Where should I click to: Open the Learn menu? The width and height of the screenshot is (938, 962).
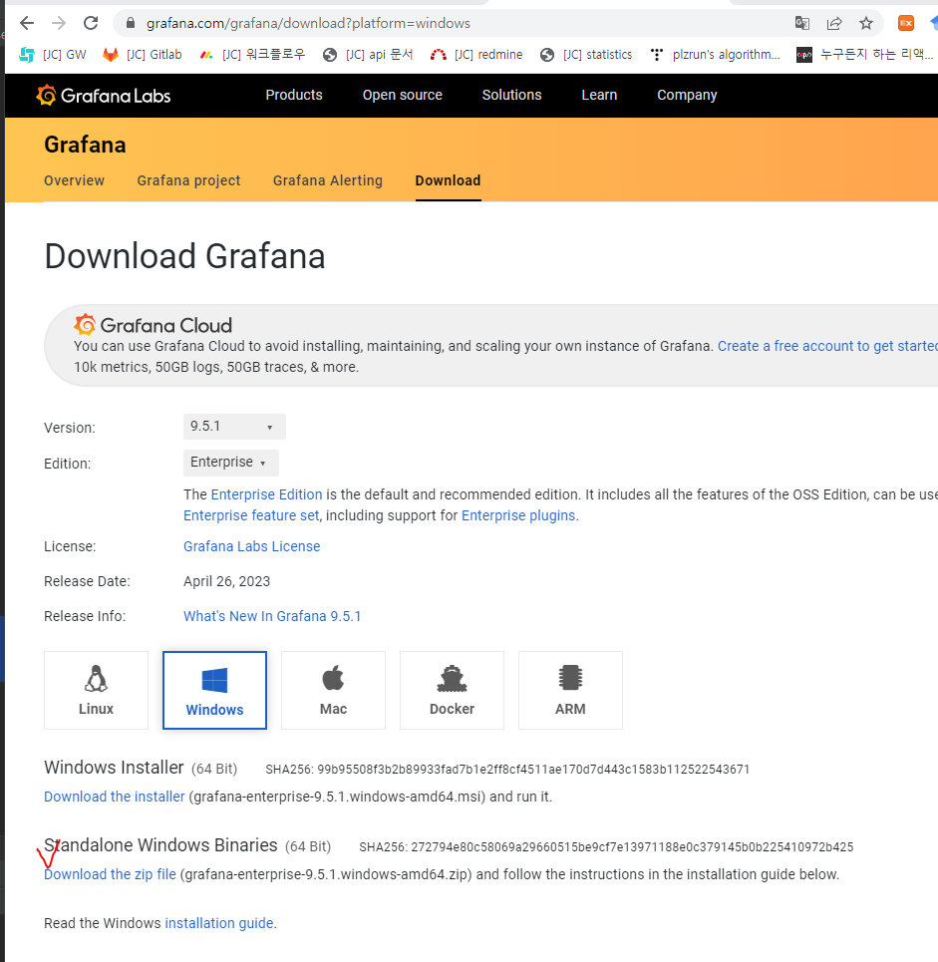pos(599,95)
